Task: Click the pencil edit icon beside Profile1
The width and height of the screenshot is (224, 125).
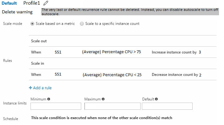Action: click(46, 3)
